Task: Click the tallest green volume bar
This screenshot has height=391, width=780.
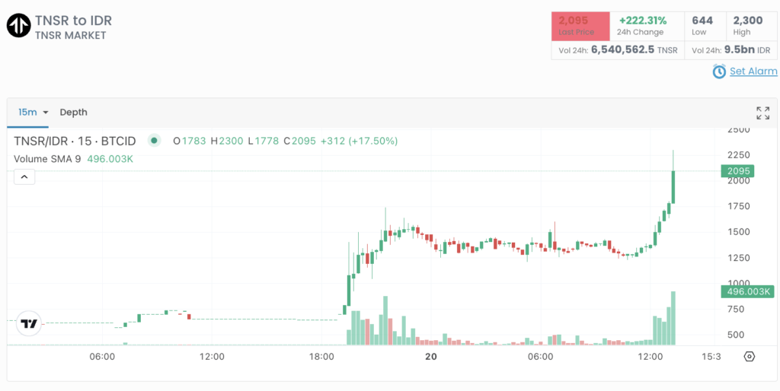Action: pos(673,318)
